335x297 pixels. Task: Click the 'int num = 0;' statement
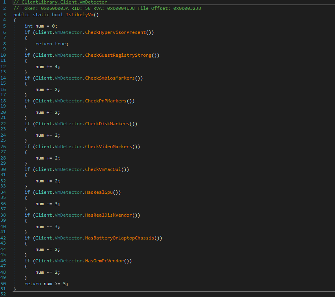[41, 26]
